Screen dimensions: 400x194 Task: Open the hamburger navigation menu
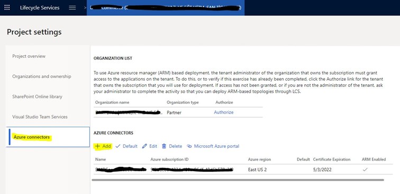[72, 7]
